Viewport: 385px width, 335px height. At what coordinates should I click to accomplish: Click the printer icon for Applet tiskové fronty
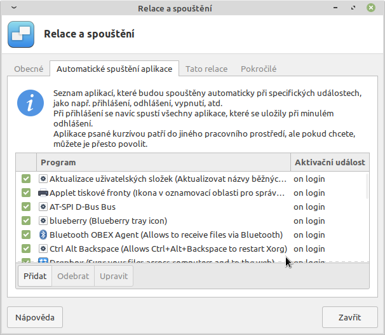coord(43,193)
